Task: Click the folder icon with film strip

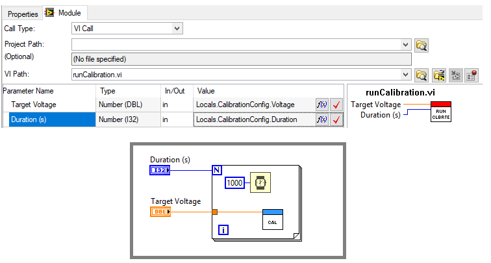Action: 439,75
